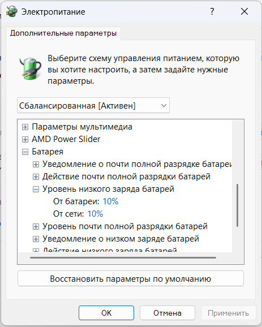Screen dimensions: 262x327
Task: Click the От сети 10% value
Action: click(95, 214)
